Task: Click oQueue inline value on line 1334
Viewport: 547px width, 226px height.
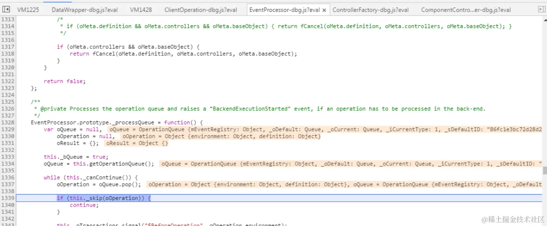Action: 351,164
